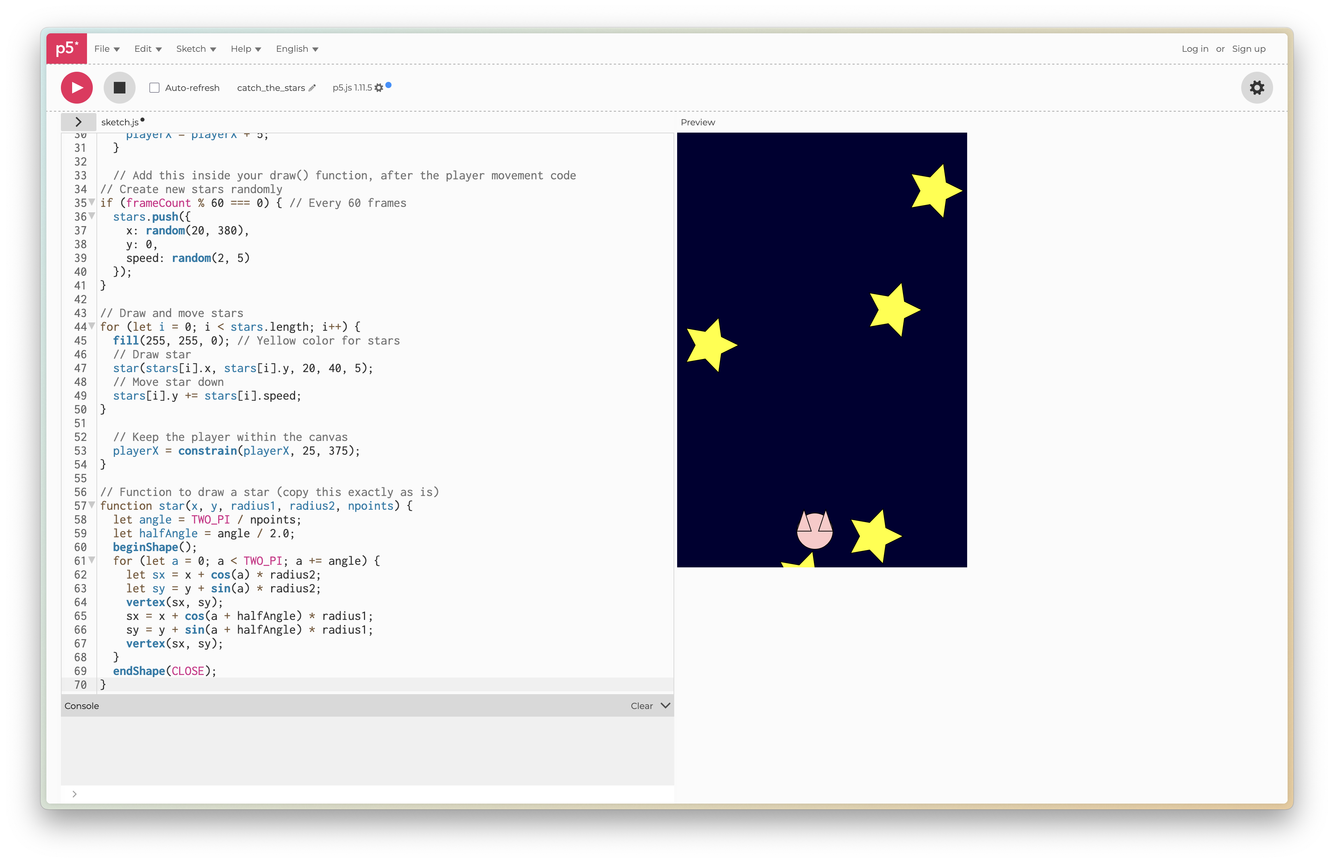1334x863 pixels.
Task: Open editor settings gear icon
Action: point(1257,88)
